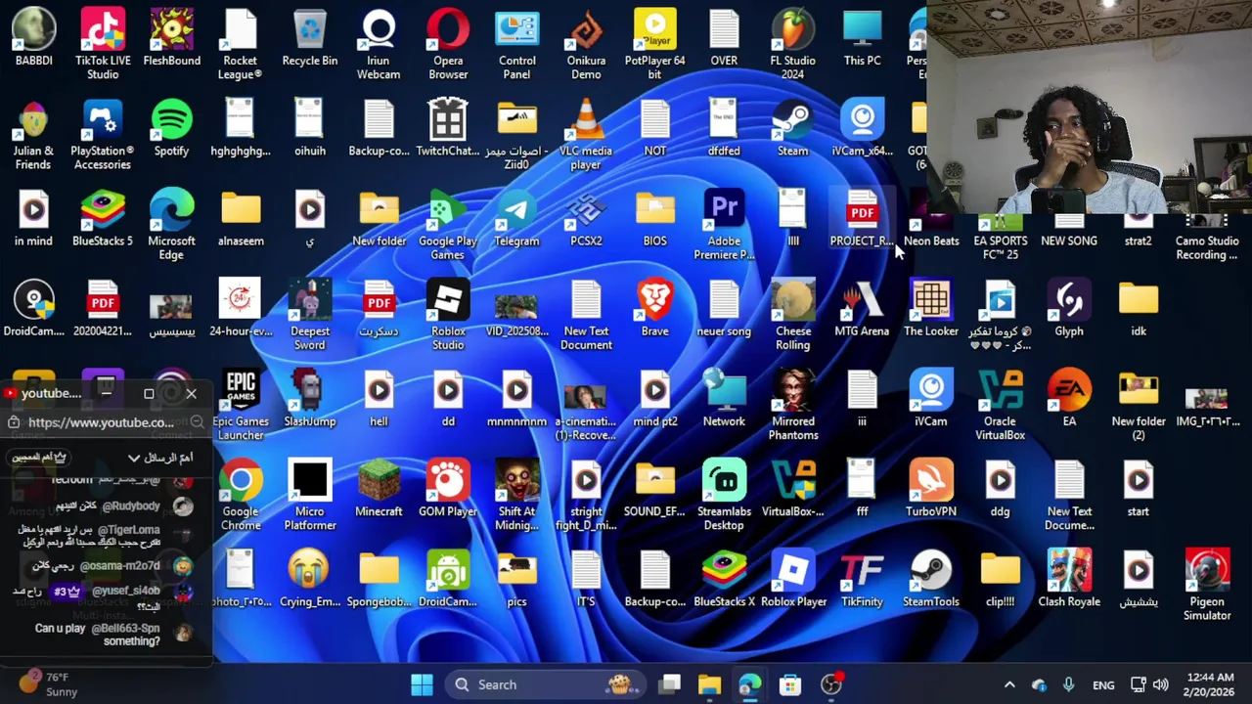Screen dimensions: 1252x704
Task: Open OBS Studio from the taskbar
Action: click(x=830, y=685)
